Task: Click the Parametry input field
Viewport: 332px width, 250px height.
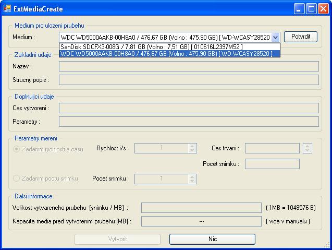Action: (x=189, y=122)
